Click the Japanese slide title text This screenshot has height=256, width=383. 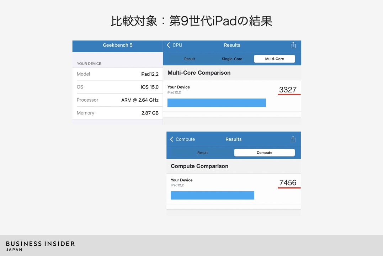click(x=191, y=21)
